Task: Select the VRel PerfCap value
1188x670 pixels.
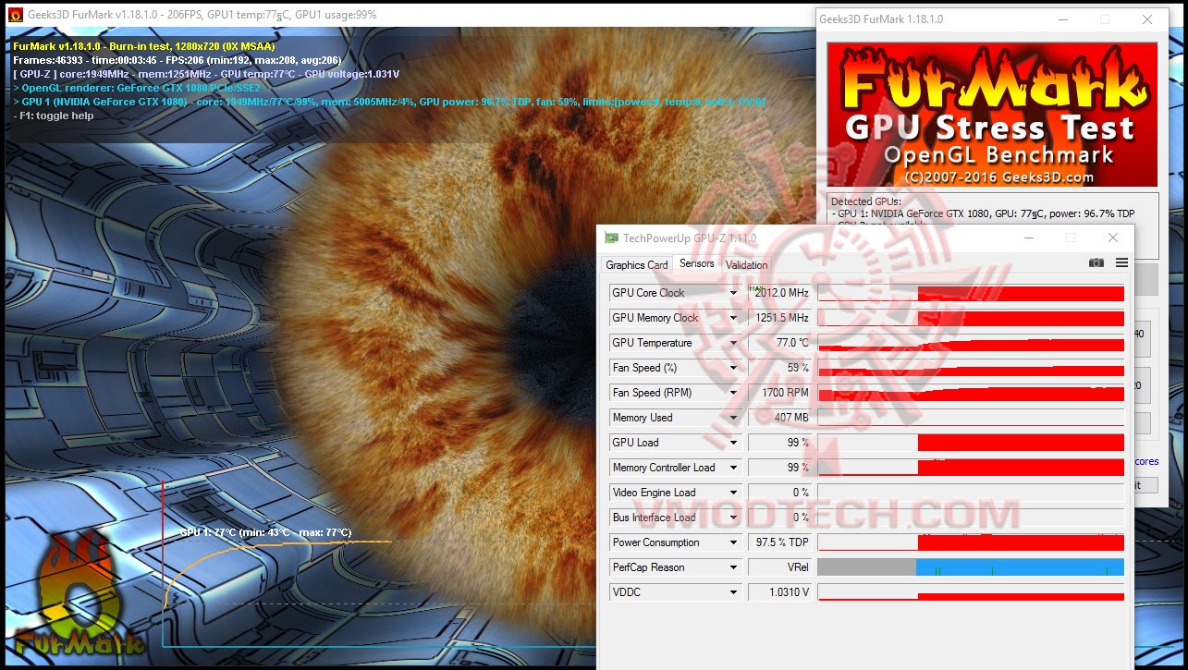Action: pyautogui.click(x=779, y=567)
